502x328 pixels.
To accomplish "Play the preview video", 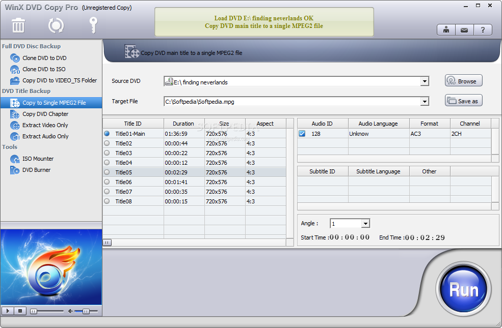I will pos(8,311).
